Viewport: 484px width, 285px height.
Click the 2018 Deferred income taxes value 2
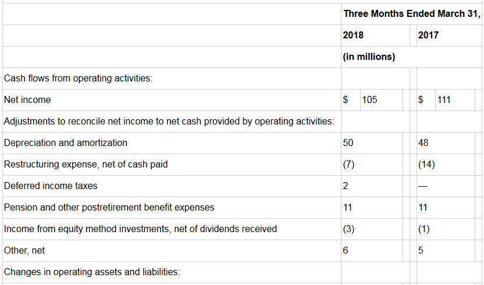point(346,186)
